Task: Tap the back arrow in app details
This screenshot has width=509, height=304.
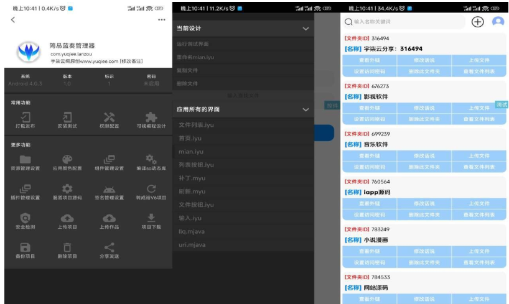Action: tap(13, 20)
